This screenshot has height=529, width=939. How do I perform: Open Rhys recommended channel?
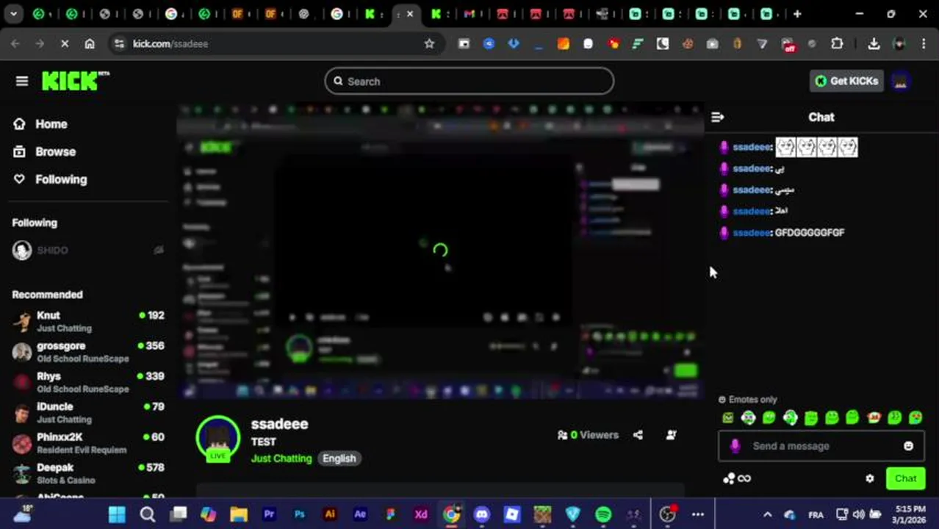[x=88, y=382]
